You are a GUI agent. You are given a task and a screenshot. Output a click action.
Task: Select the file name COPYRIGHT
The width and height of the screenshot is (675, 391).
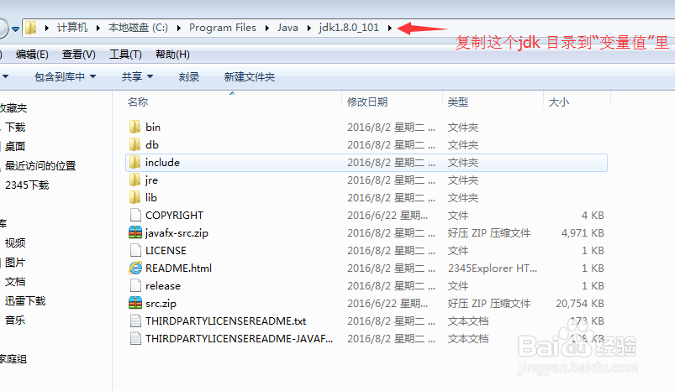[x=174, y=216]
